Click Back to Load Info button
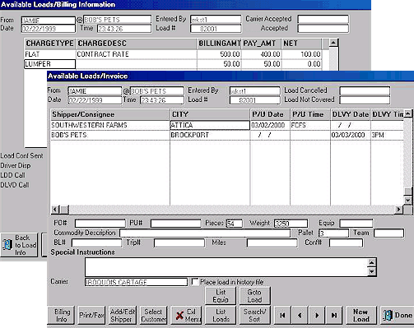Viewport: 414px width, 328px height. point(19,245)
